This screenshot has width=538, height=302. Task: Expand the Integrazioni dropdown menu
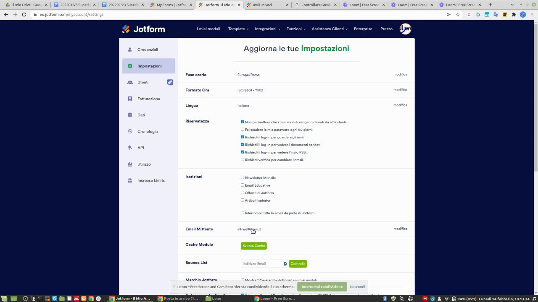268,29
